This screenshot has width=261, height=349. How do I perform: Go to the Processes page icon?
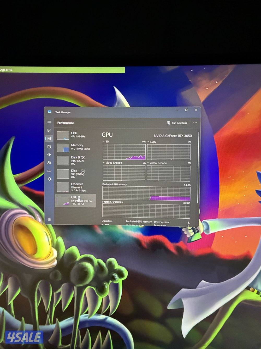click(x=49, y=130)
